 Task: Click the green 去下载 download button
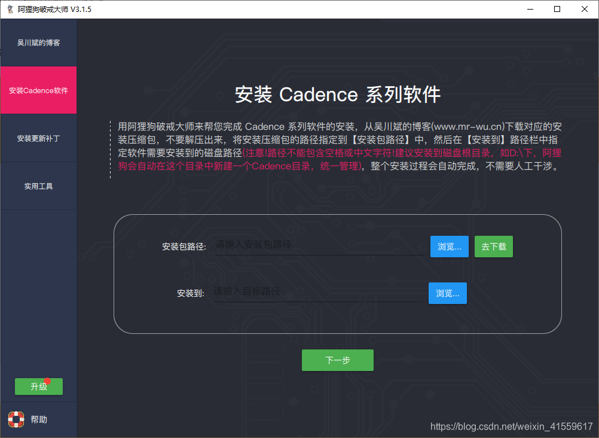[x=493, y=246]
